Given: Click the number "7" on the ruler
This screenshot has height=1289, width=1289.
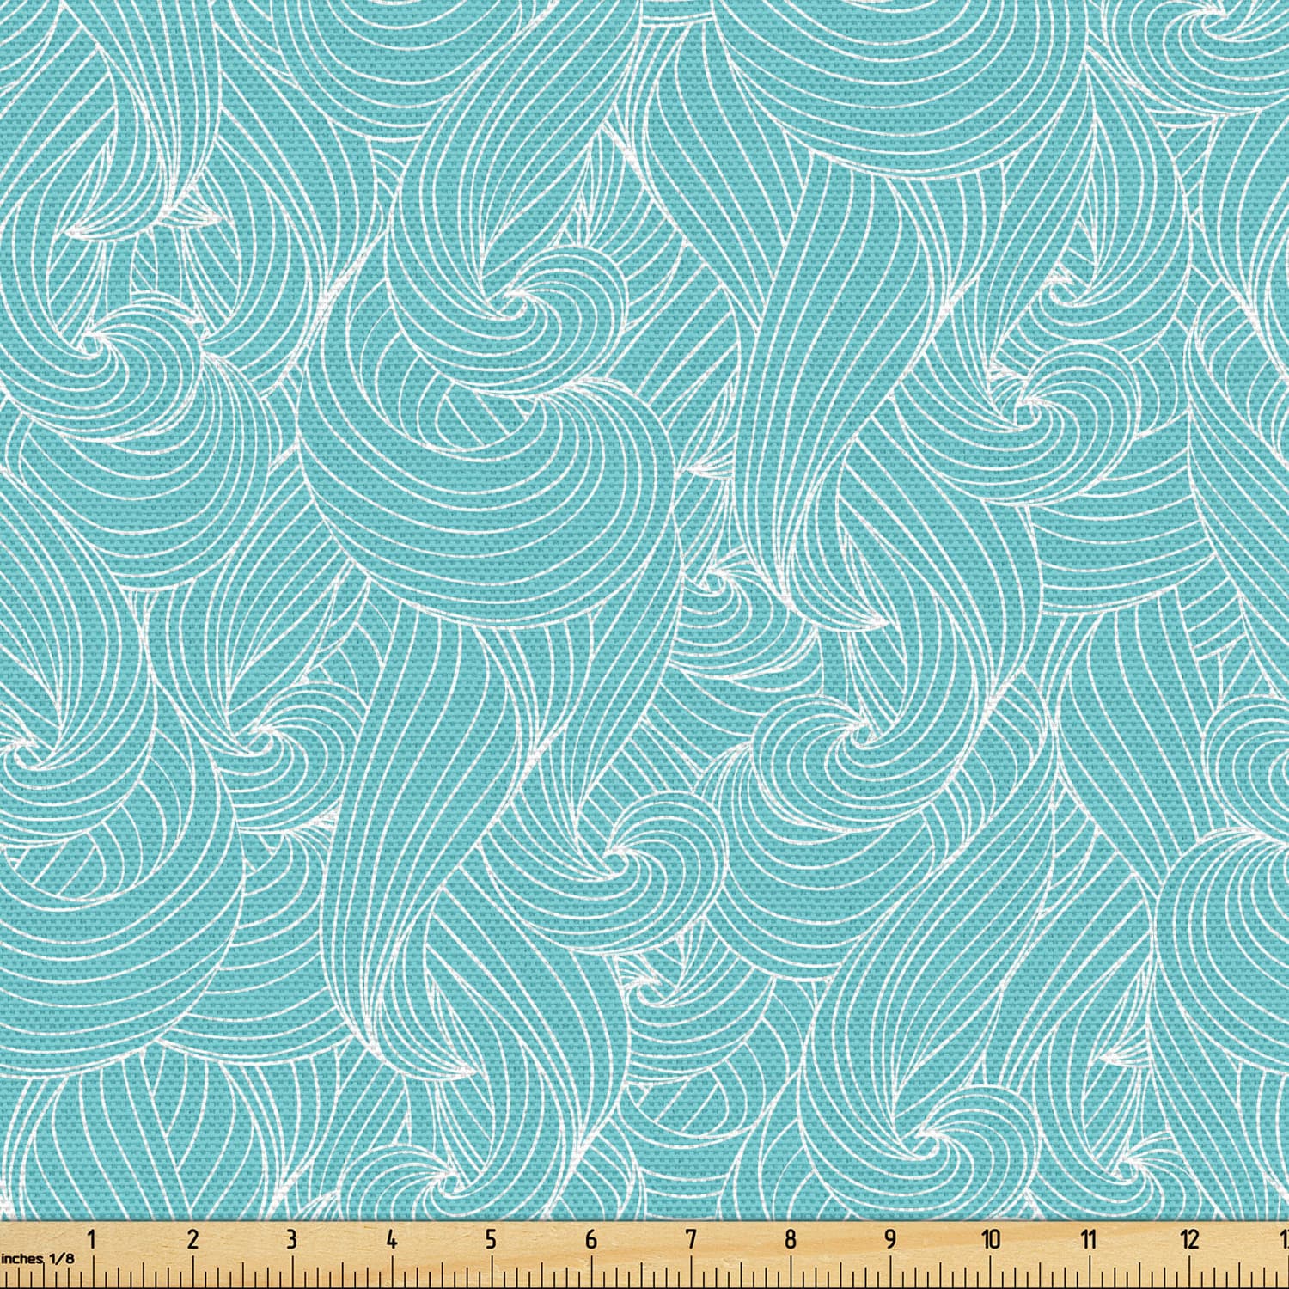Looking at the screenshot, I should 690,1238.
